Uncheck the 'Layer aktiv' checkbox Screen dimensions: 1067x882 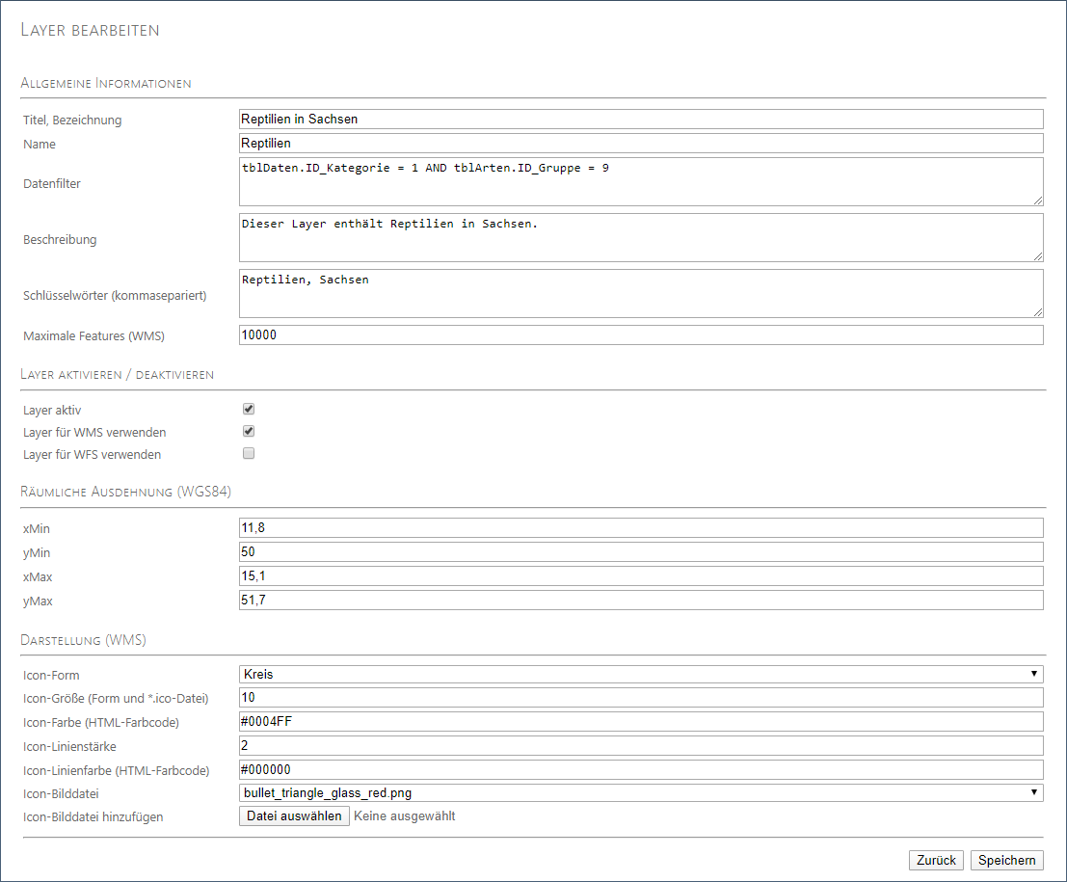[x=249, y=410]
